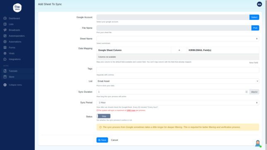Open the List dropdown showing Email Asset
Screen dimensions: 267x150
pos(178,81)
